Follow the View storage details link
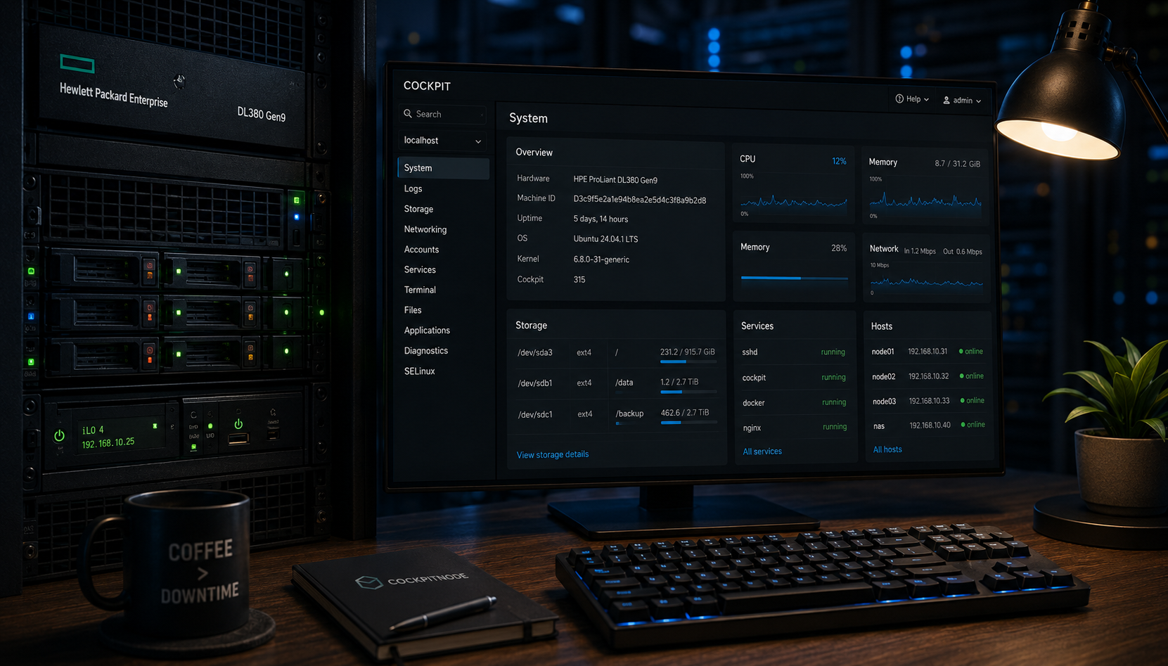Viewport: 1168px width, 666px height. coord(553,454)
